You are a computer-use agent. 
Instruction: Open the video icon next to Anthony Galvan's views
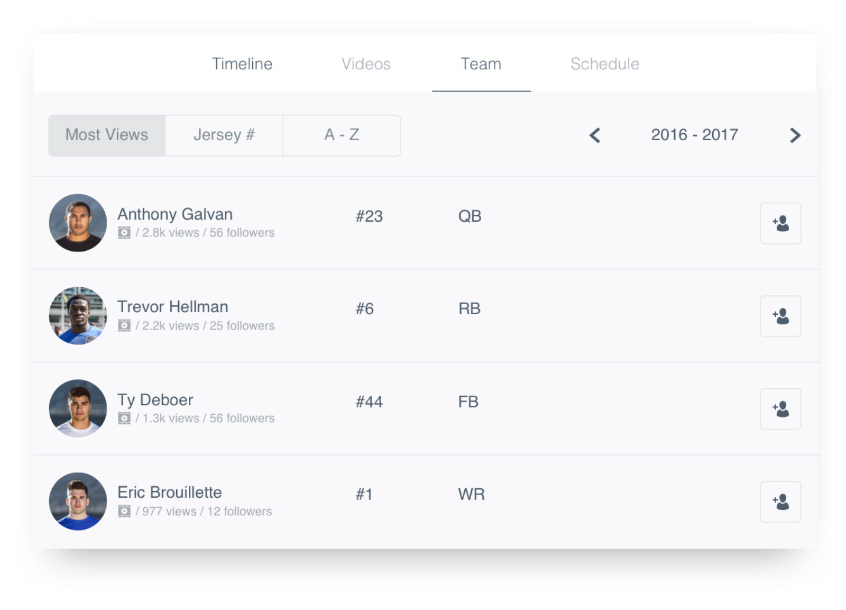tap(125, 233)
